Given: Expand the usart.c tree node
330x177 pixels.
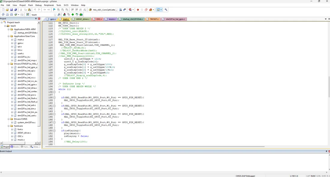Looking at the screenshot, I should coord(12,54).
